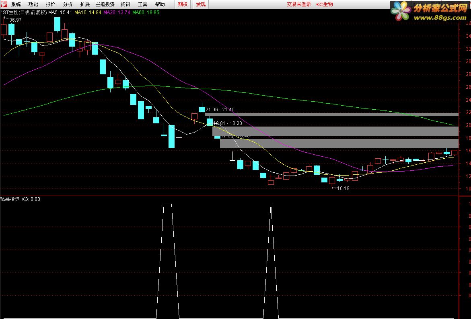Click the 19.81 - 18.20 gap label
The height and width of the screenshot is (319, 471).
(228, 123)
